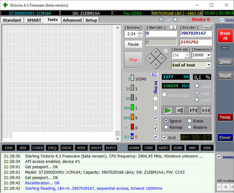
Task: Decrease End time with spinner down arrow
Action: pyautogui.click(x=140, y=35)
